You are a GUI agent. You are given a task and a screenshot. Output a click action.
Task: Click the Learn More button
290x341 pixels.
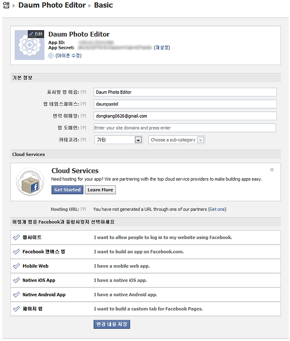(100, 190)
